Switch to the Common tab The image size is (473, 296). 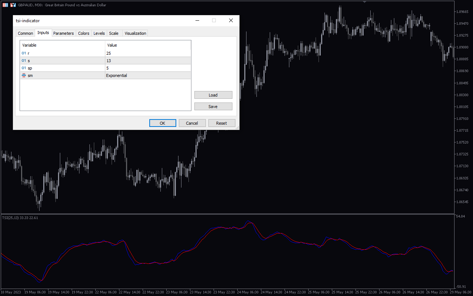pyautogui.click(x=25, y=33)
